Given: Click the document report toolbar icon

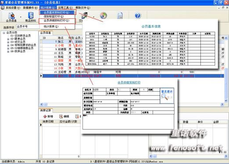Looking at the screenshot, I should tap(120, 16).
